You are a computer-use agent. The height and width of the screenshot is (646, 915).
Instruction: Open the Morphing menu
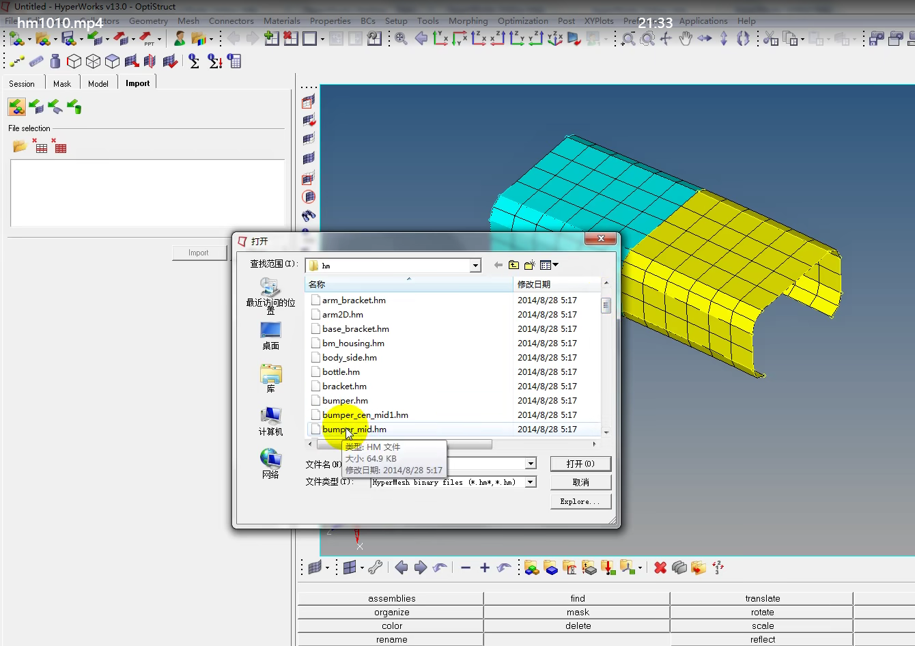(x=468, y=21)
